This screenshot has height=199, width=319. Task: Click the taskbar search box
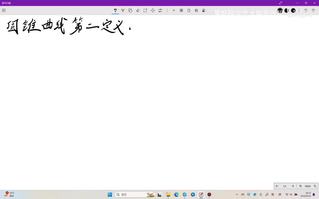click(135, 195)
